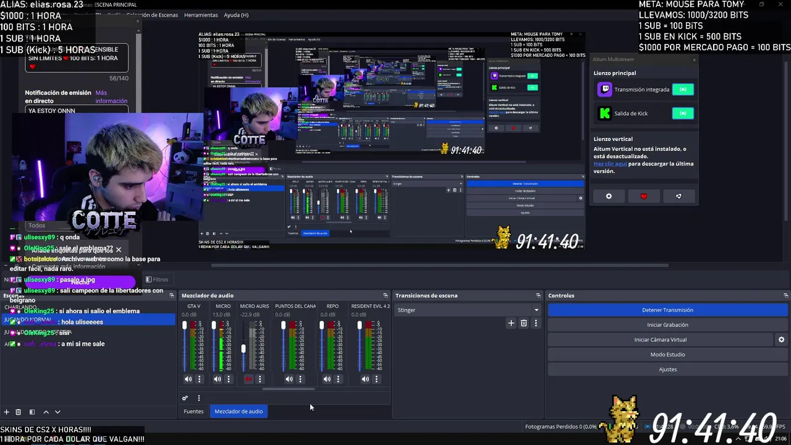Viewport: 791px width, 445px height.
Task: Open the Herramientas menu
Action: point(201,15)
